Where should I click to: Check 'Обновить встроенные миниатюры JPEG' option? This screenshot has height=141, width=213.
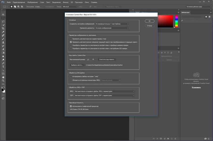(x=71, y=80)
